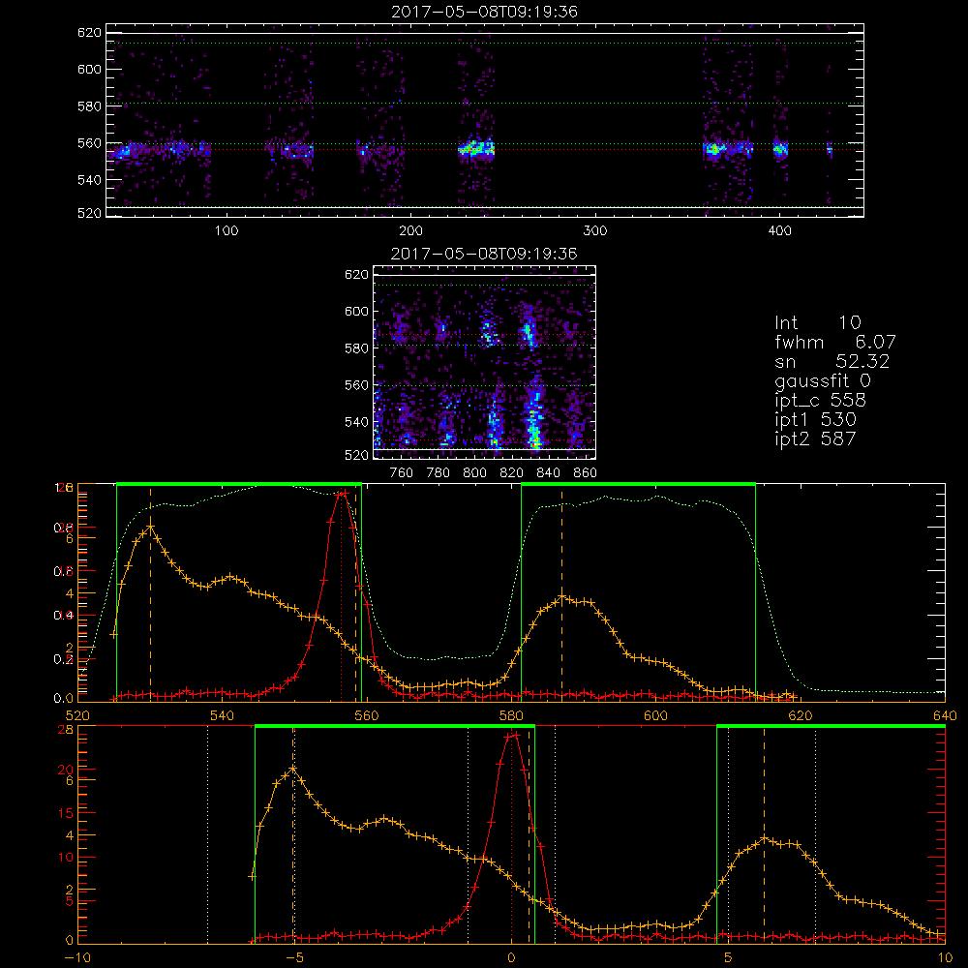Click x-axis label 200 on top spectrogram

pos(410,231)
